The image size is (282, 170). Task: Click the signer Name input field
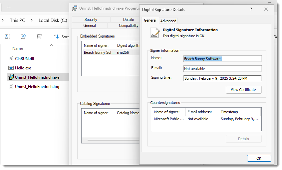(x=222, y=59)
